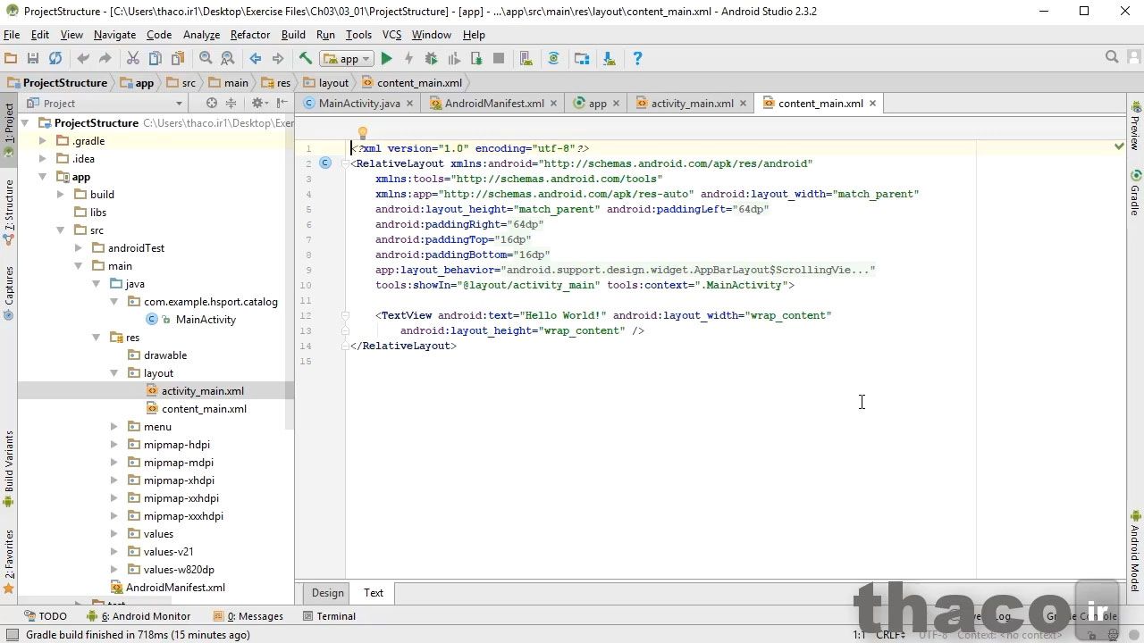Viewport: 1144px width, 643px height.
Task: Click the Open folder toolbar icon
Action: pyautogui.click(x=11, y=58)
